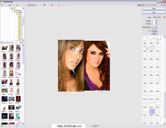This screenshot has height=128, width=166.
Task: Open the Filter options button
Action: (x=155, y=34)
